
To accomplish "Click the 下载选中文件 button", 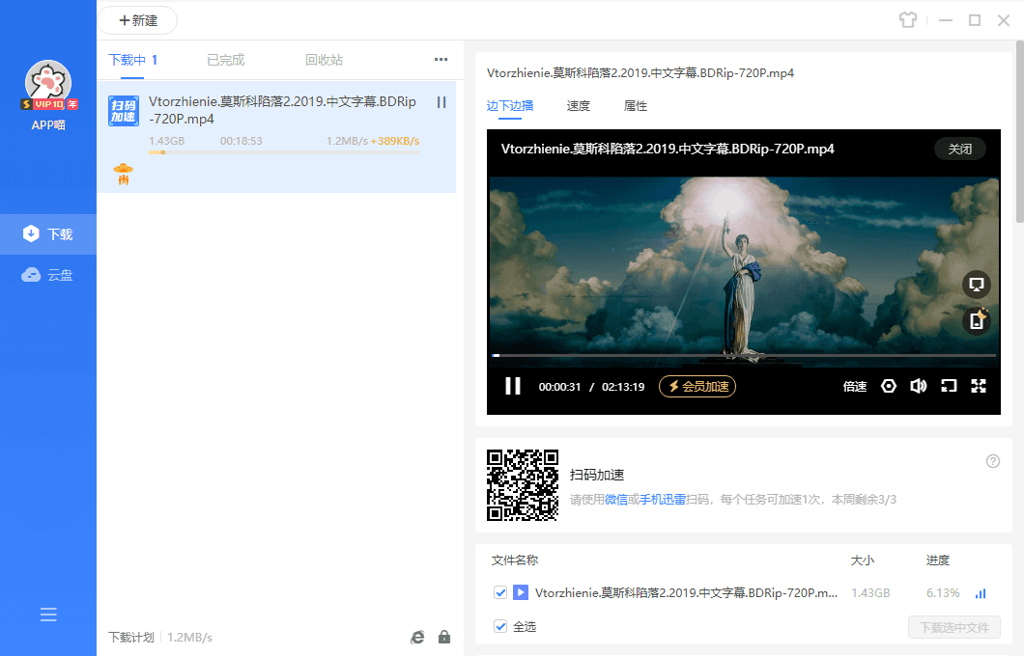I will tap(954, 627).
